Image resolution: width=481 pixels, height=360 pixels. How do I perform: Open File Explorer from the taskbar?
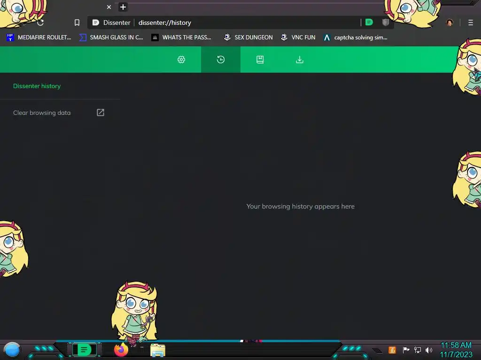click(158, 350)
